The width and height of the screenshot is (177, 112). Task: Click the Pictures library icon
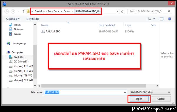click(x=11, y=29)
